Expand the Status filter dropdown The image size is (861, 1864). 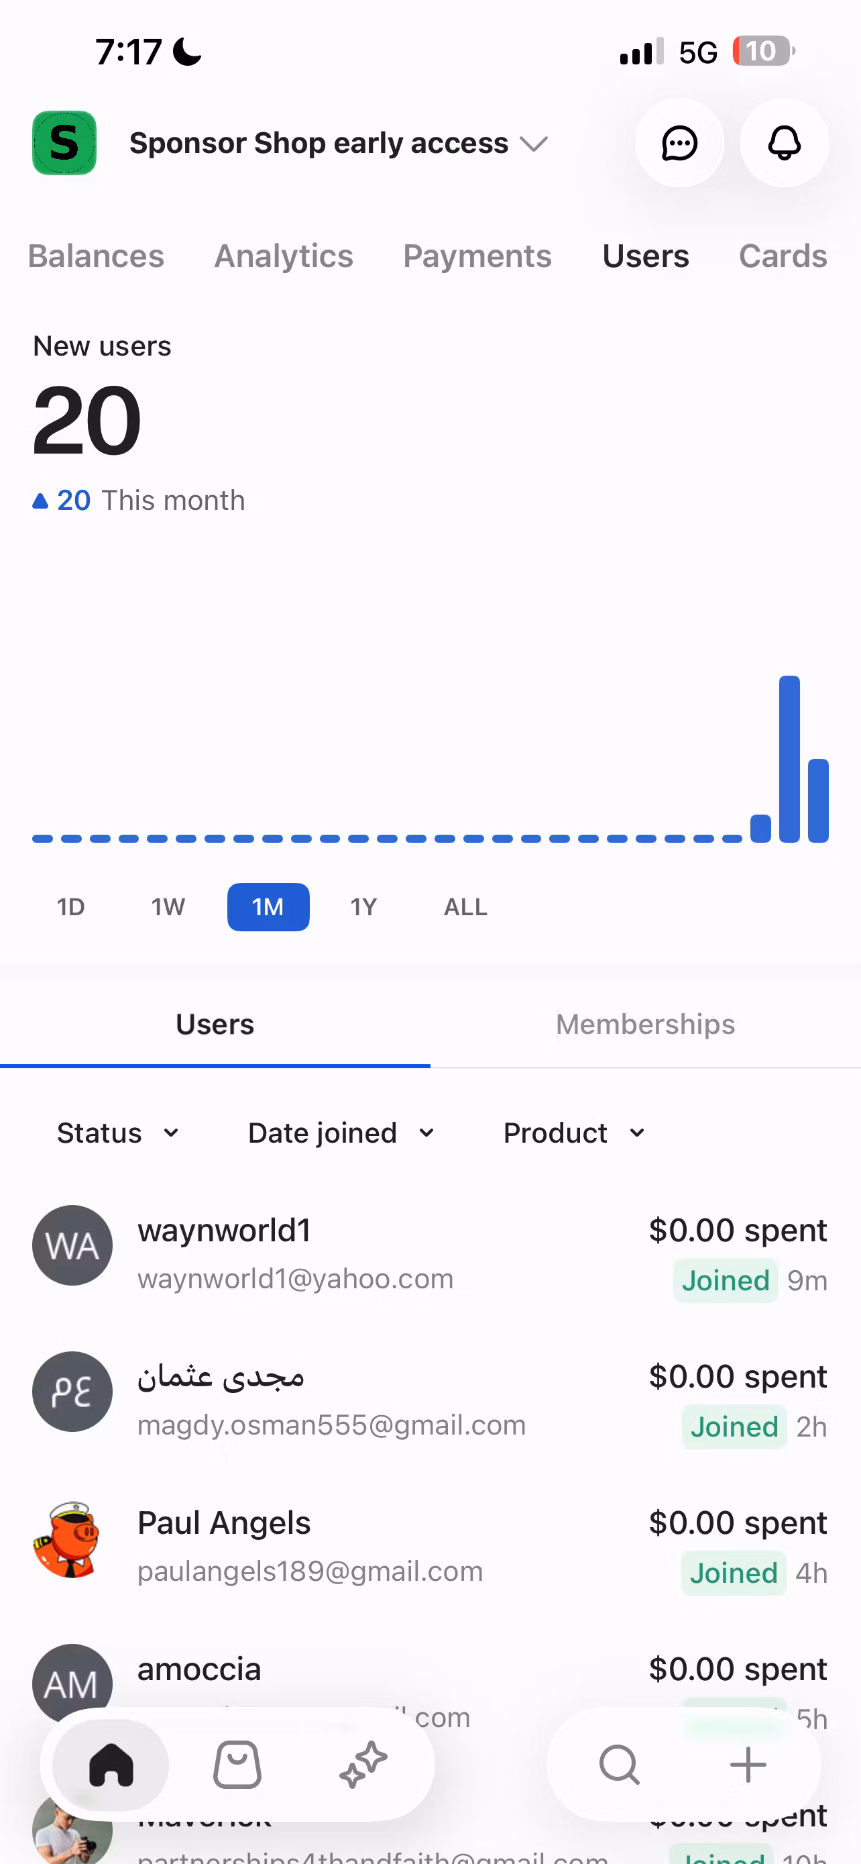(x=118, y=1133)
